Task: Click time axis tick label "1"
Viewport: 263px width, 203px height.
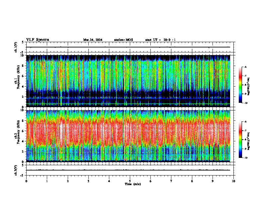Action: 47,181
